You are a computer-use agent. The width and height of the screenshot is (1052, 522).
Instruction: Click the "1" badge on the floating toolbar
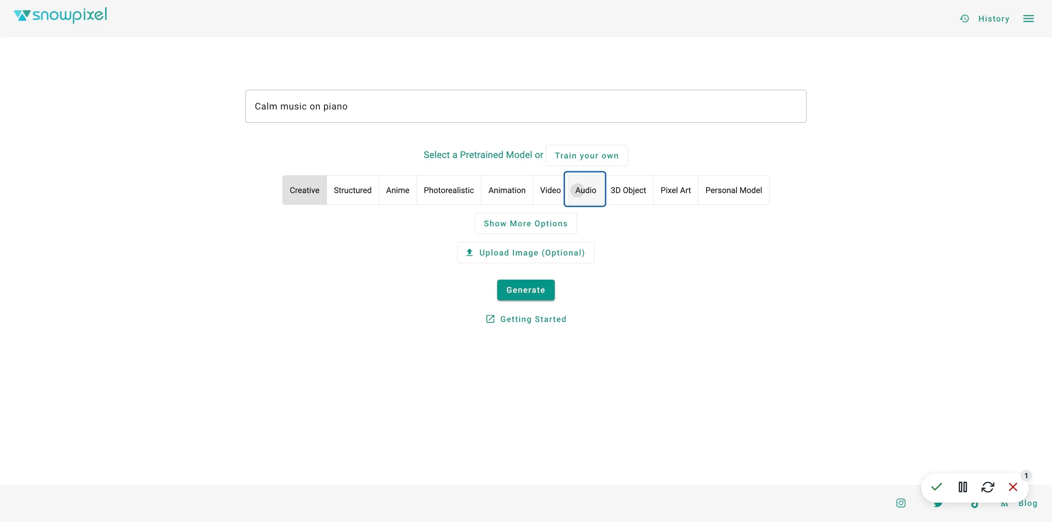(1026, 476)
